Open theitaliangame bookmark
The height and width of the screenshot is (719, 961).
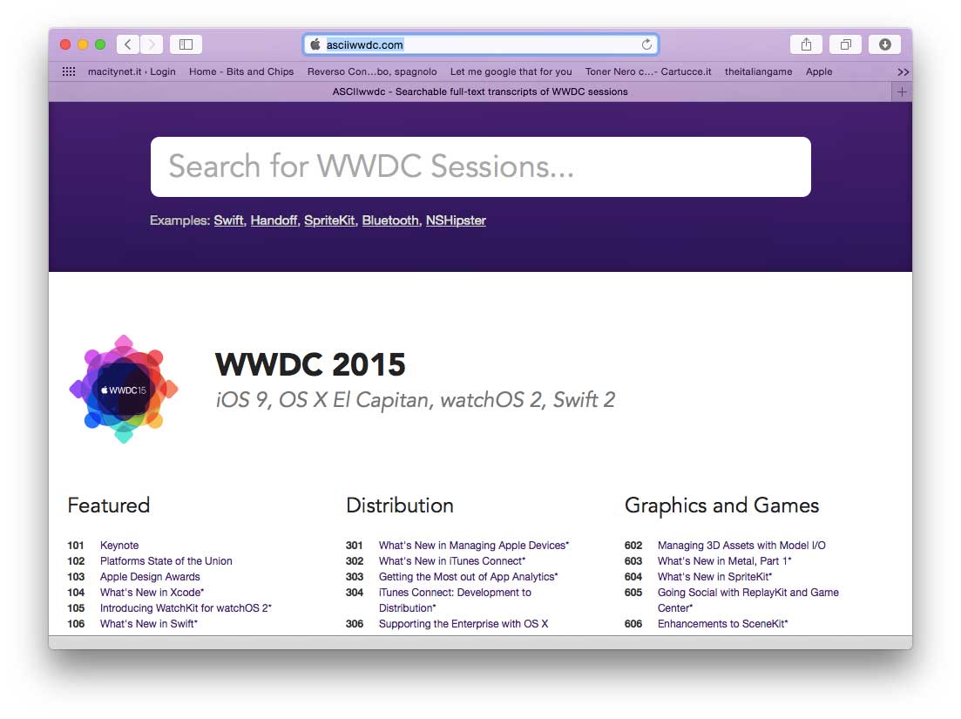point(758,71)
